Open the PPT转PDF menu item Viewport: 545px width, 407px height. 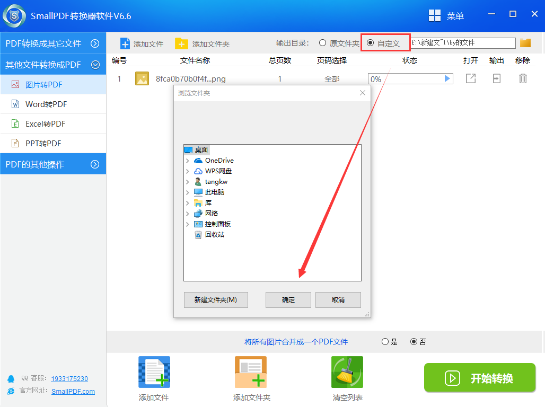tap(53, 143)
